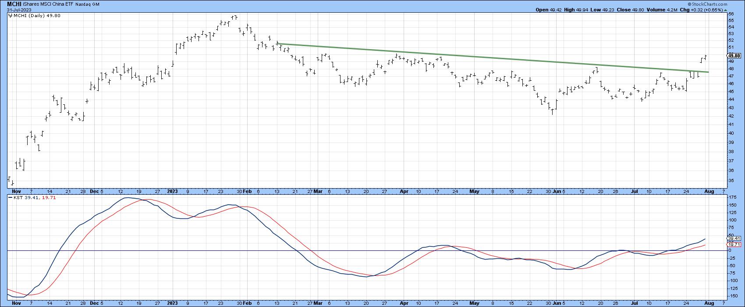Select the 49.80 last price tag on axis
Screen dimensions: 745x307
734,56
